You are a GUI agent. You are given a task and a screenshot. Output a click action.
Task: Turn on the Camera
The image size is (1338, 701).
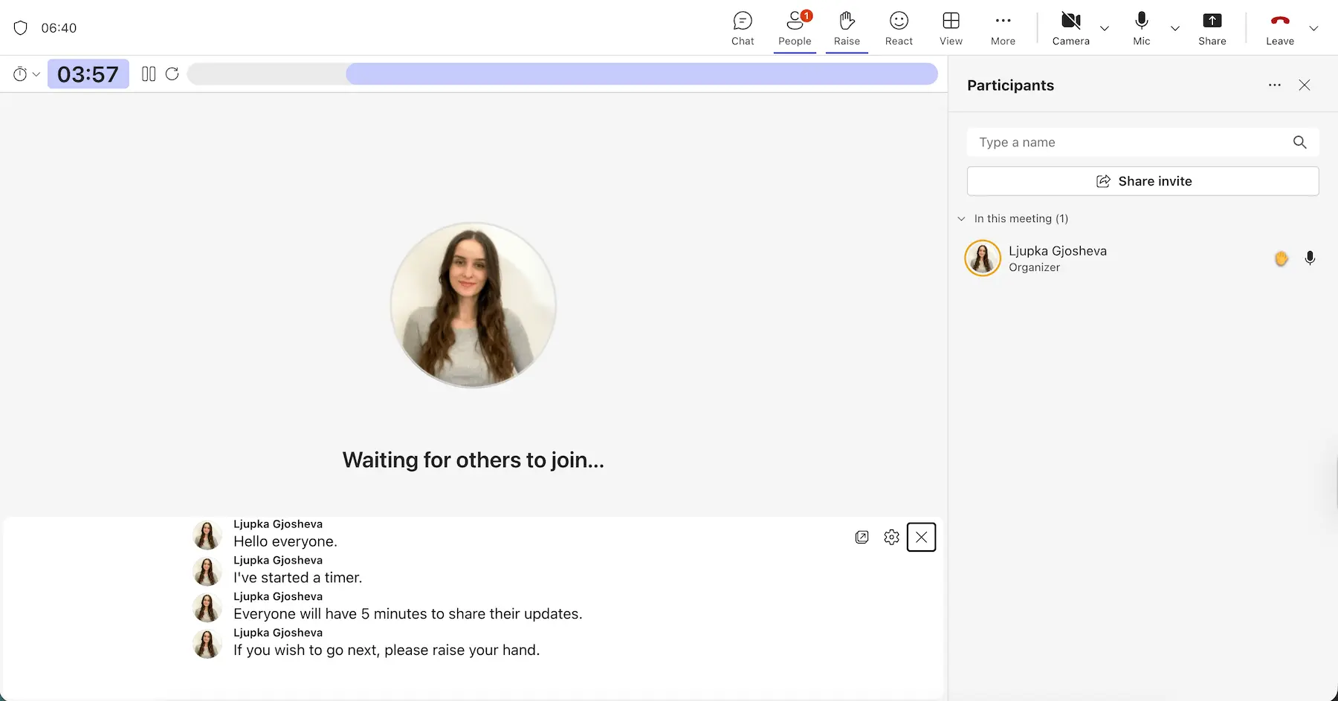[x=1070, y=28]
